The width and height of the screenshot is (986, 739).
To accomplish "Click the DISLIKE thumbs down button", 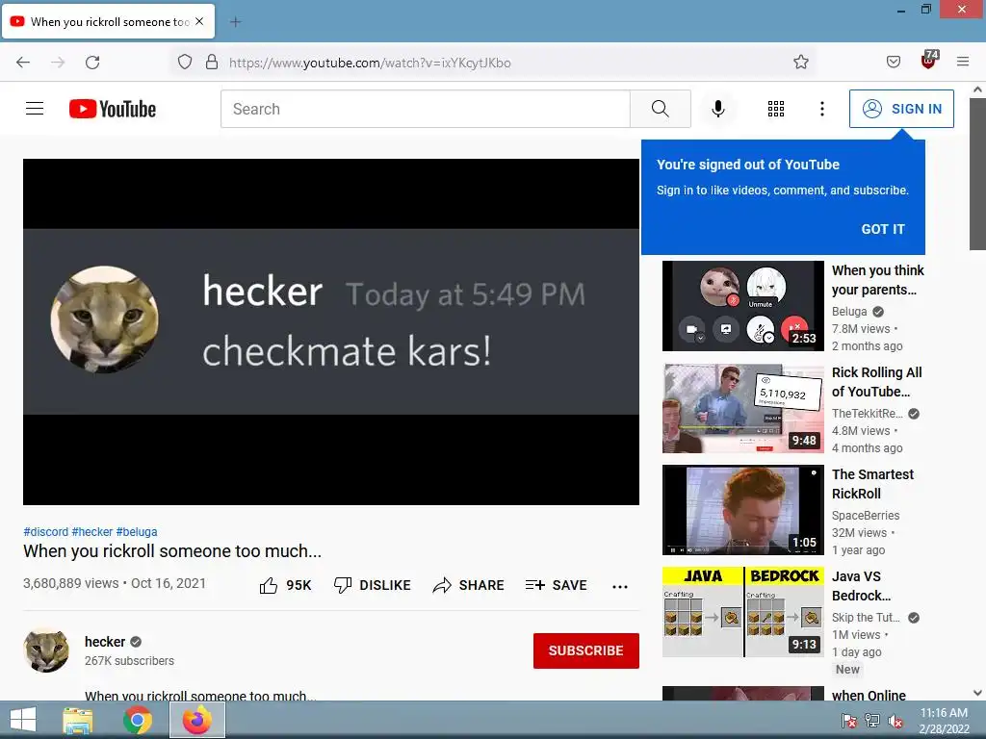I will [x=373, y=585].
